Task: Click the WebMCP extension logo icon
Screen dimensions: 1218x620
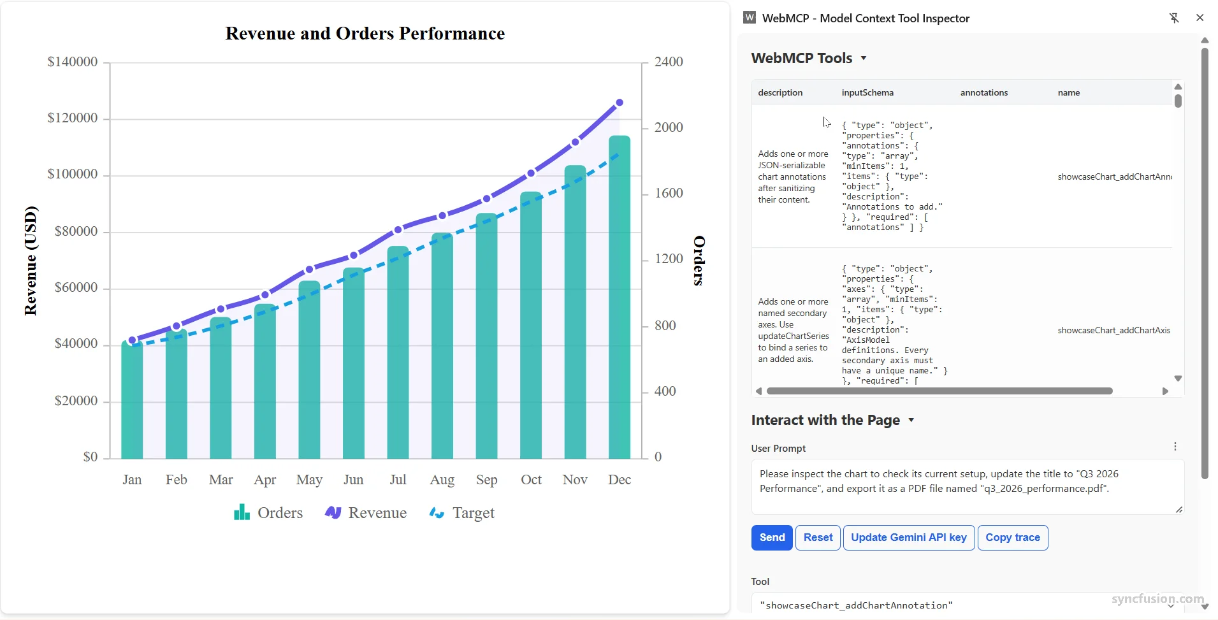Action: (750, 18)
